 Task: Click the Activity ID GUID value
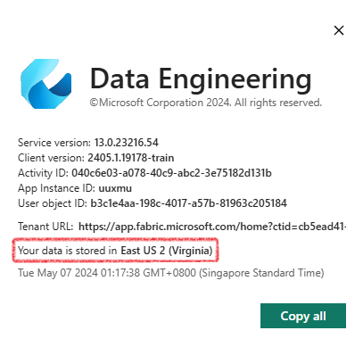pos(171,173)
